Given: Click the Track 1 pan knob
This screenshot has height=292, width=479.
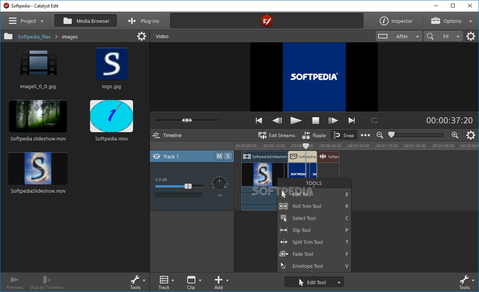Looking at the screenshot, I should [x=219, y=183].
